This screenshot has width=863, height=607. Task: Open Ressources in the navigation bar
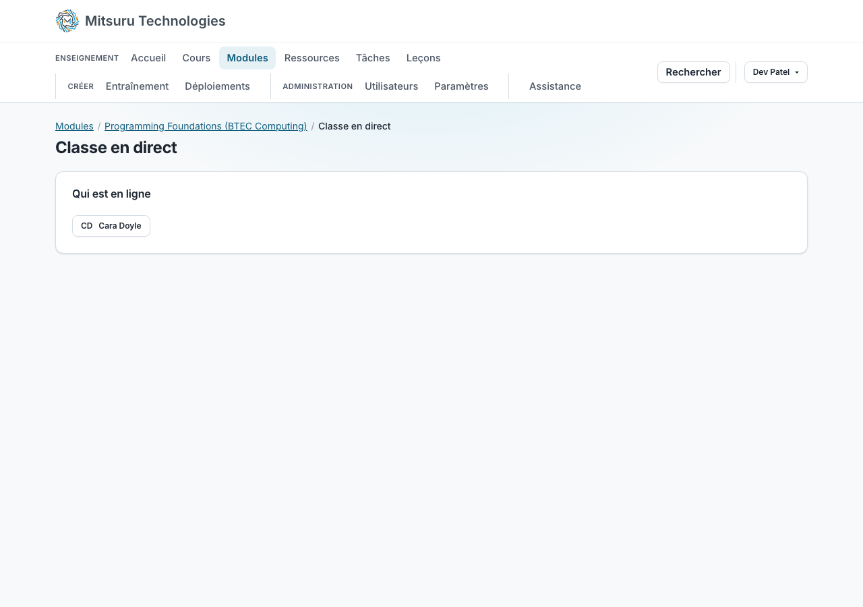click(312, 58)
